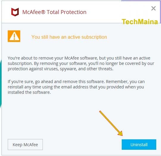Close the McAfee Total Protection dialog
Image resolution: width=161 pixels, height=156 pixels.
click(x=154, y=8)
